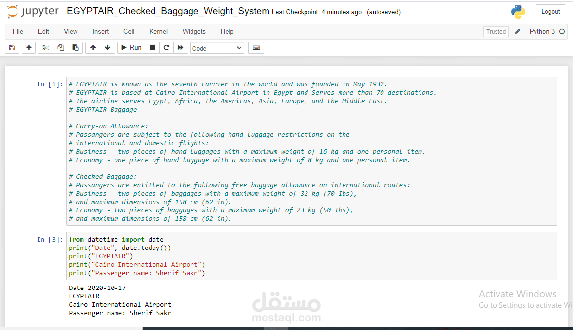Open the cell type Code dropdown

217,48
